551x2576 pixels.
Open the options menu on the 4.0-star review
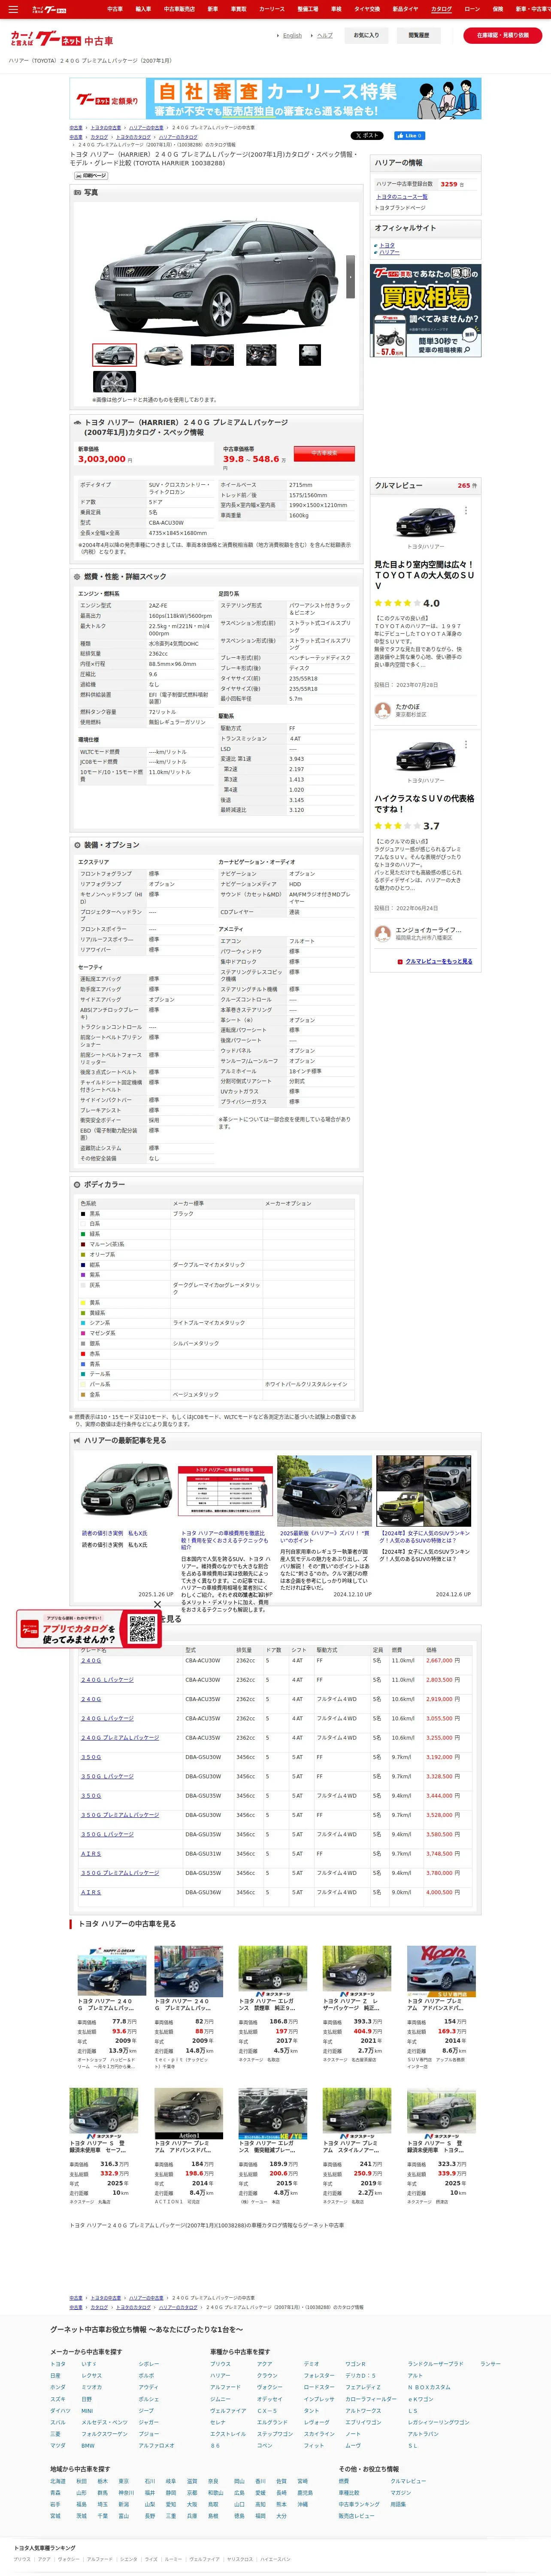(x=466, y=510)
